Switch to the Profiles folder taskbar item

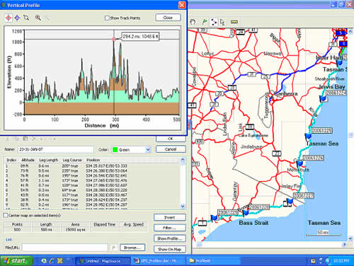coord(213,261)
